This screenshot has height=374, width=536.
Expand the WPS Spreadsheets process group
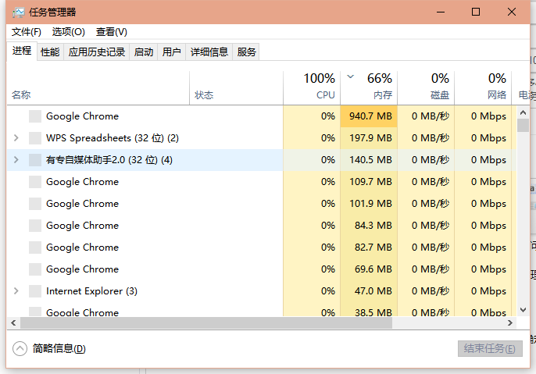point(16,138)
